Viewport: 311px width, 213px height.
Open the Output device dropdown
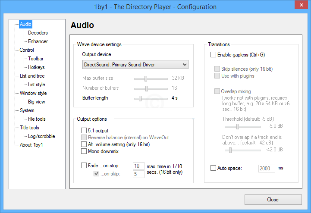[x=135, y=65]
